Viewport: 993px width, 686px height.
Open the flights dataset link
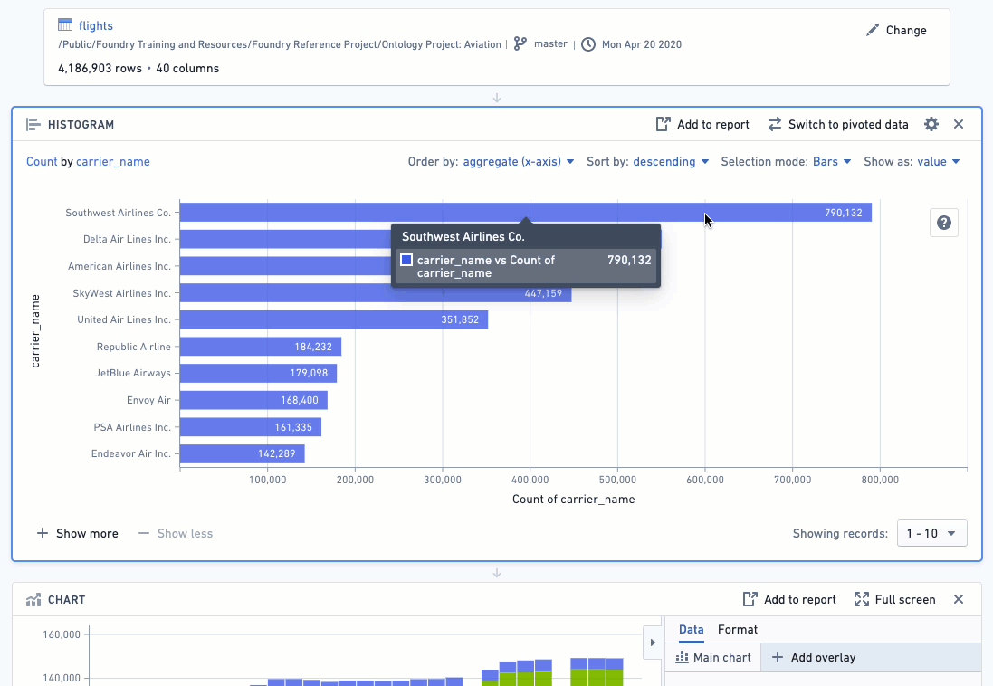[96, 25]
